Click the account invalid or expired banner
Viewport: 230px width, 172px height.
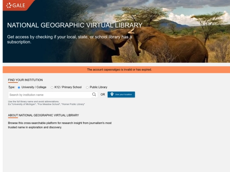point(116,70)
